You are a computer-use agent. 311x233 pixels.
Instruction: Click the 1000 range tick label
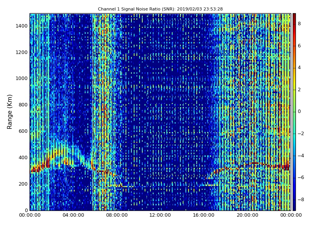pos(21,78)
